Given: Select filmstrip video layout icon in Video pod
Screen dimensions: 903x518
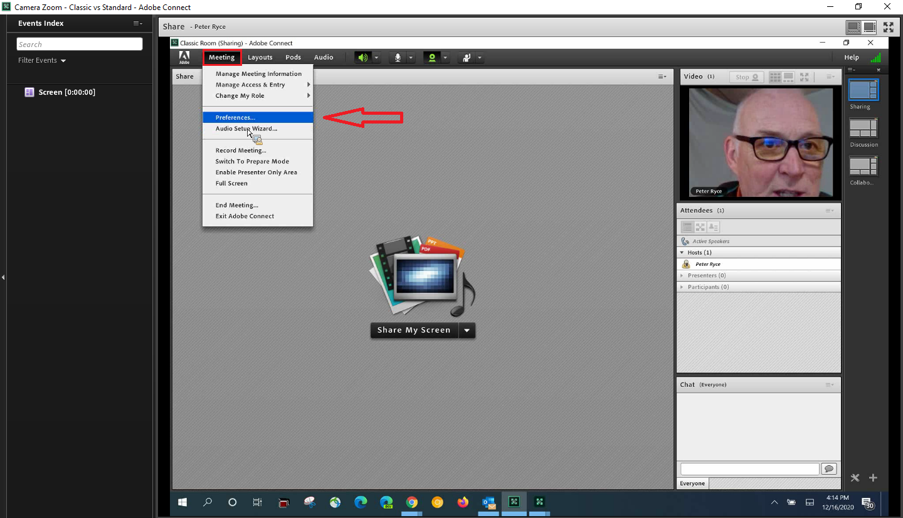Looking at the screenshot, I should (788, 77).
